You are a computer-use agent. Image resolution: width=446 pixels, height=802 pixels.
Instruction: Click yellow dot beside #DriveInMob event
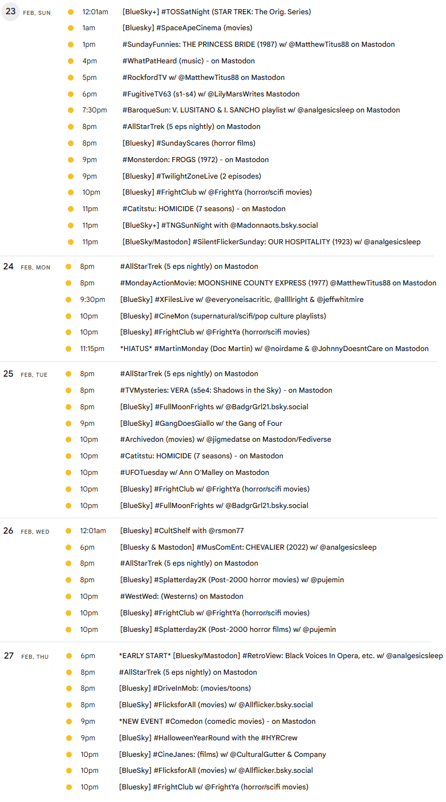(x=69, y=688)
